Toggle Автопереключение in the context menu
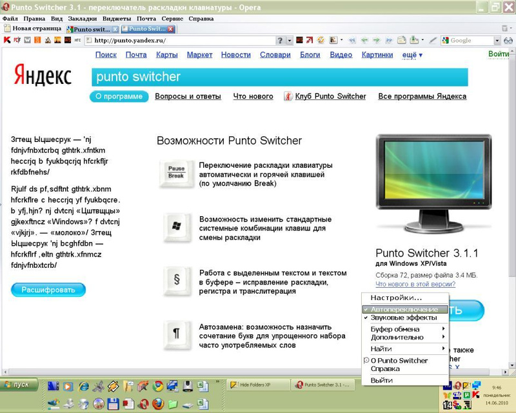This screenshot has height=413, width=516. [404, 309]
